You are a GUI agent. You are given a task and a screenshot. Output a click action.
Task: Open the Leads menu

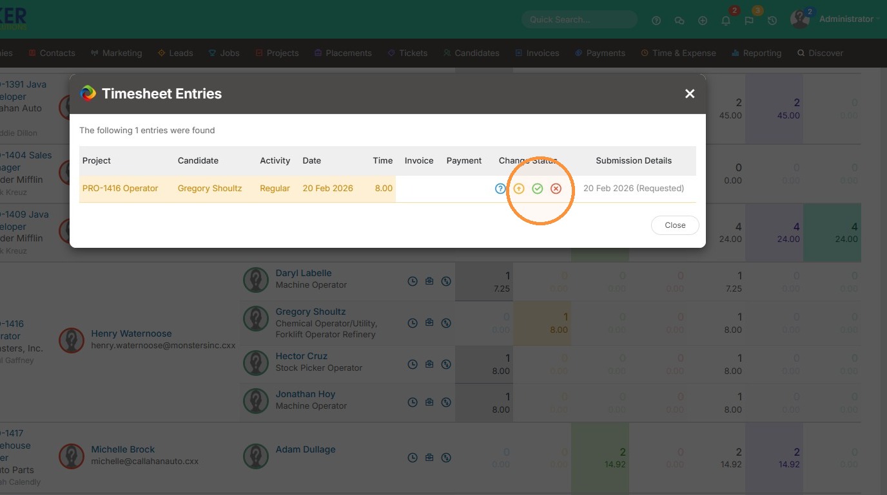point(175,53)
